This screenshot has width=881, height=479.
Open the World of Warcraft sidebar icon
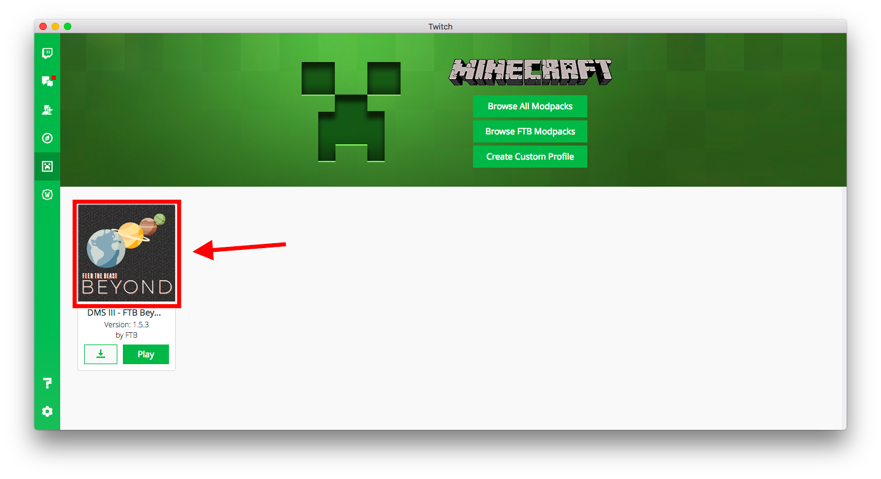pos(47,195)
